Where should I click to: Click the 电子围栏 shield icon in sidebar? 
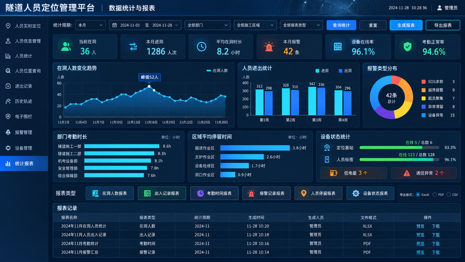[8, 116]
